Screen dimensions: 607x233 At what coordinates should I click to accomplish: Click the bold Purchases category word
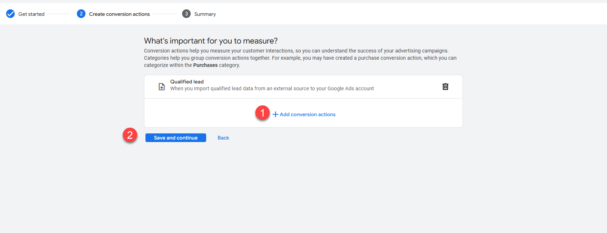pos(205,65)
